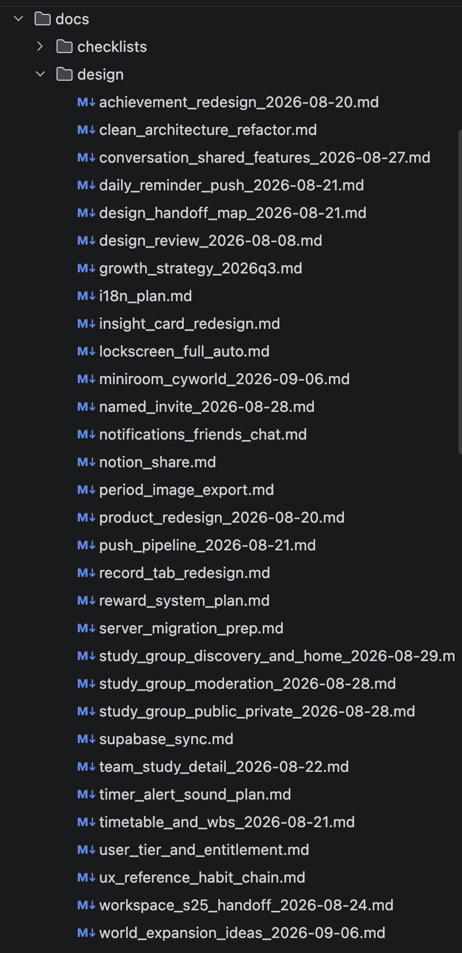The height and width of the screenshot is (953, 462).
Task: Open miniroom_cyworld_2026-09-06.md
Action: (x=224, y=379)
